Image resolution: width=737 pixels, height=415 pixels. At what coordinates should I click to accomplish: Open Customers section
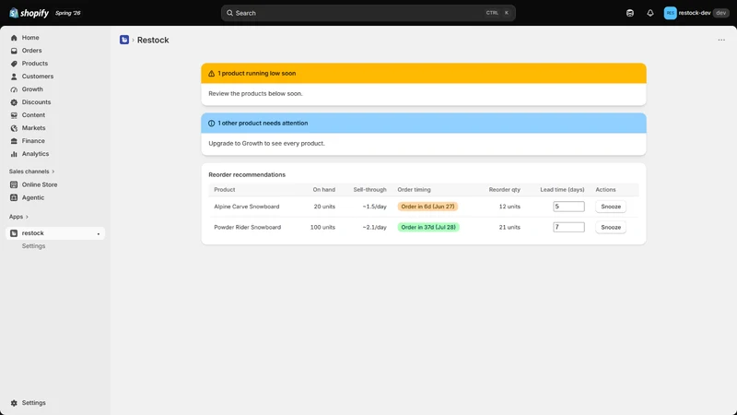(x=37, y=77)
